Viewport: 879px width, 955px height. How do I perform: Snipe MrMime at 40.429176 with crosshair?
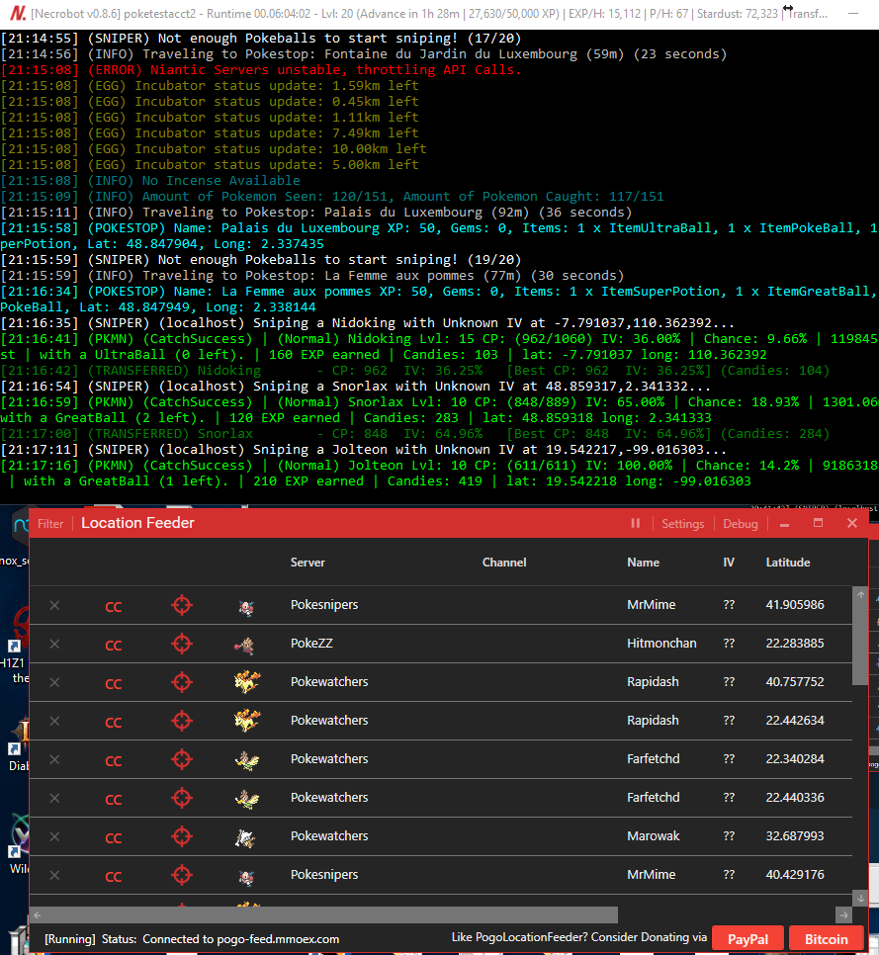182,875
